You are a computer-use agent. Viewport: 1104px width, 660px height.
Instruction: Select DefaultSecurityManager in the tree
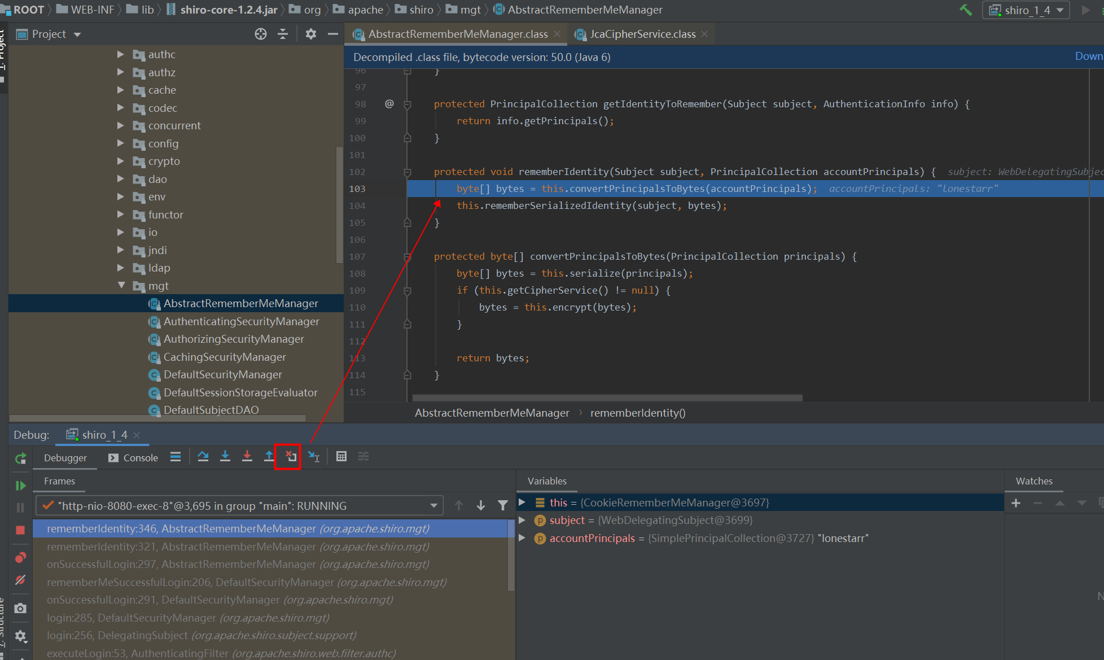[222, 374]
